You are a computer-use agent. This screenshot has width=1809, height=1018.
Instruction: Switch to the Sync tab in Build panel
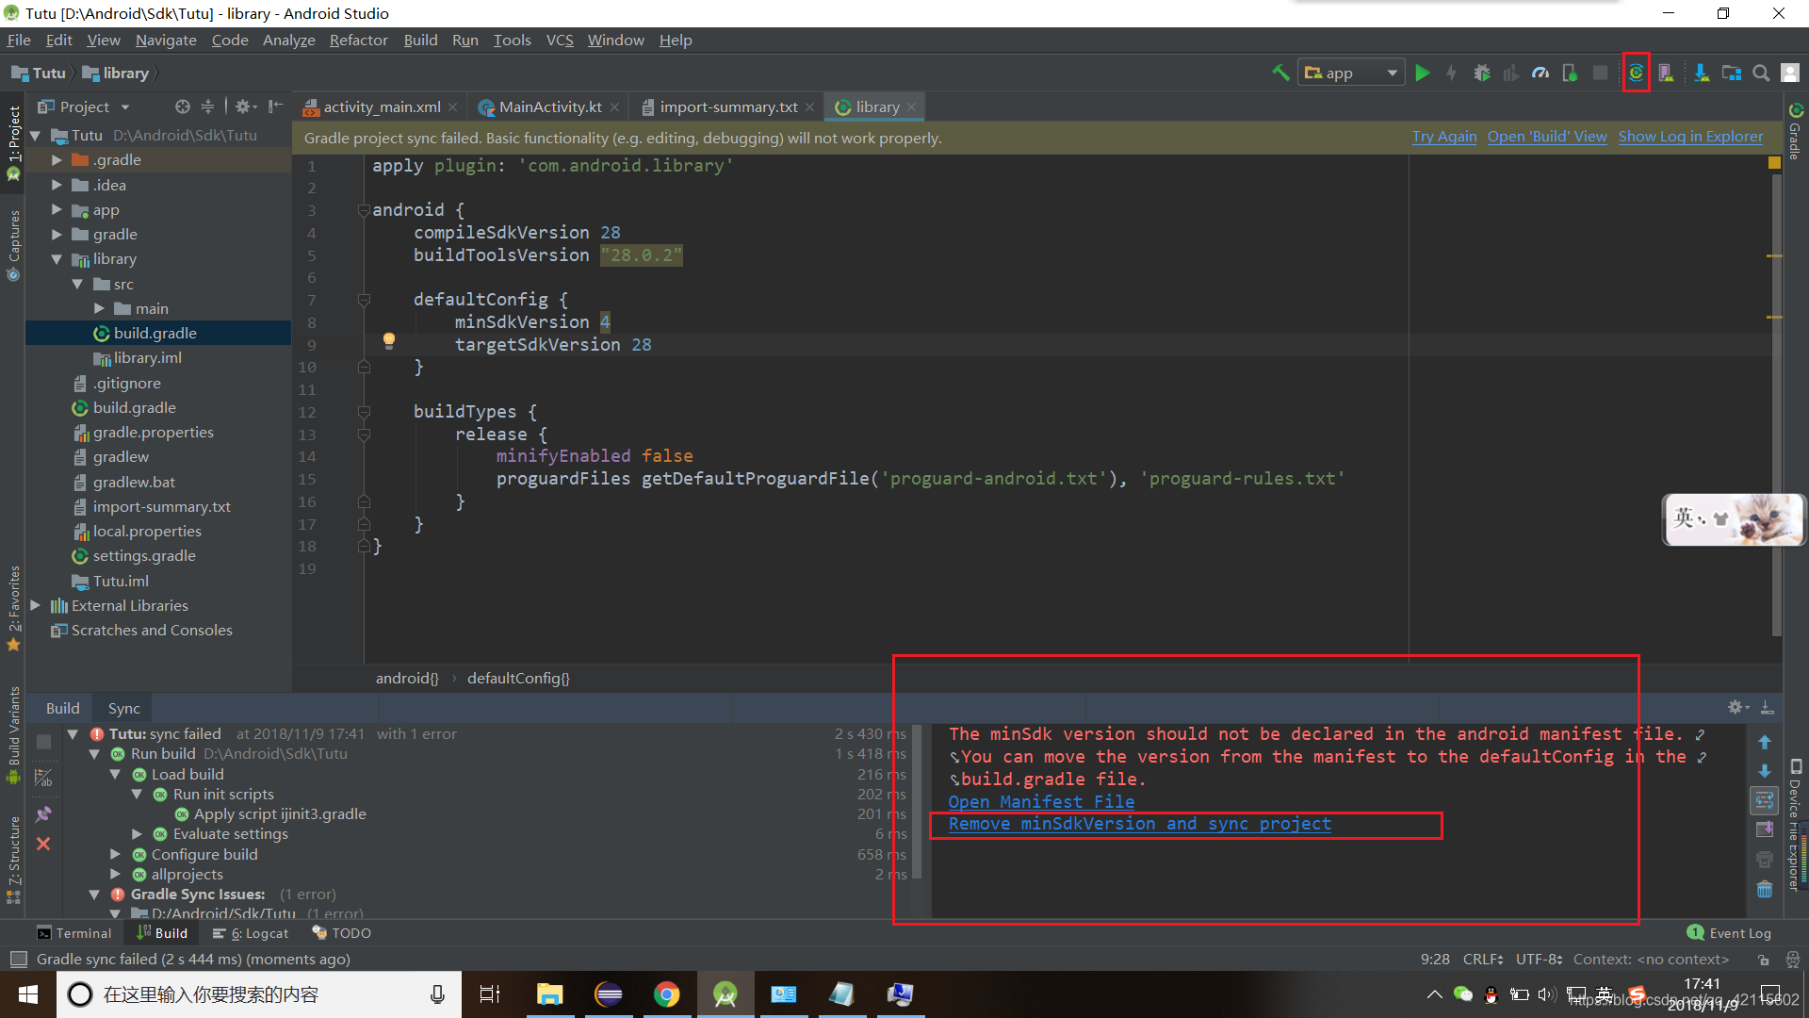[x=123, y=708]
